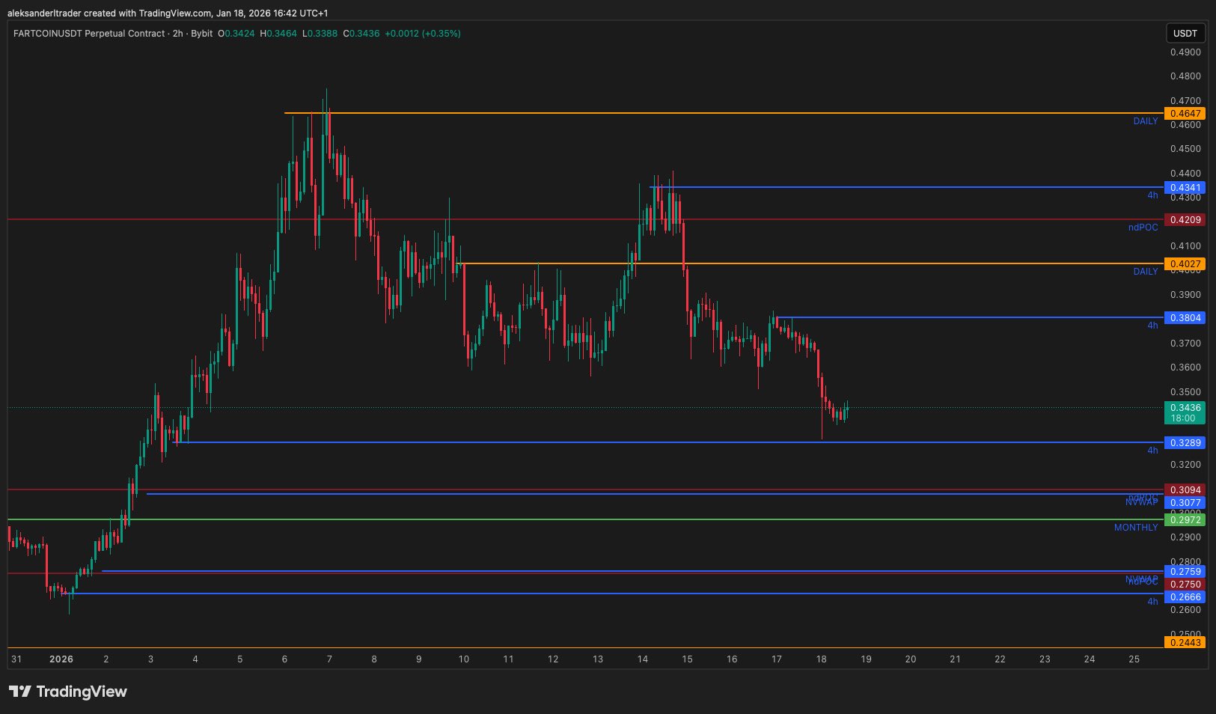
Task: Click the blue 0.3804 4h price label
Action: pos(1185,318)
